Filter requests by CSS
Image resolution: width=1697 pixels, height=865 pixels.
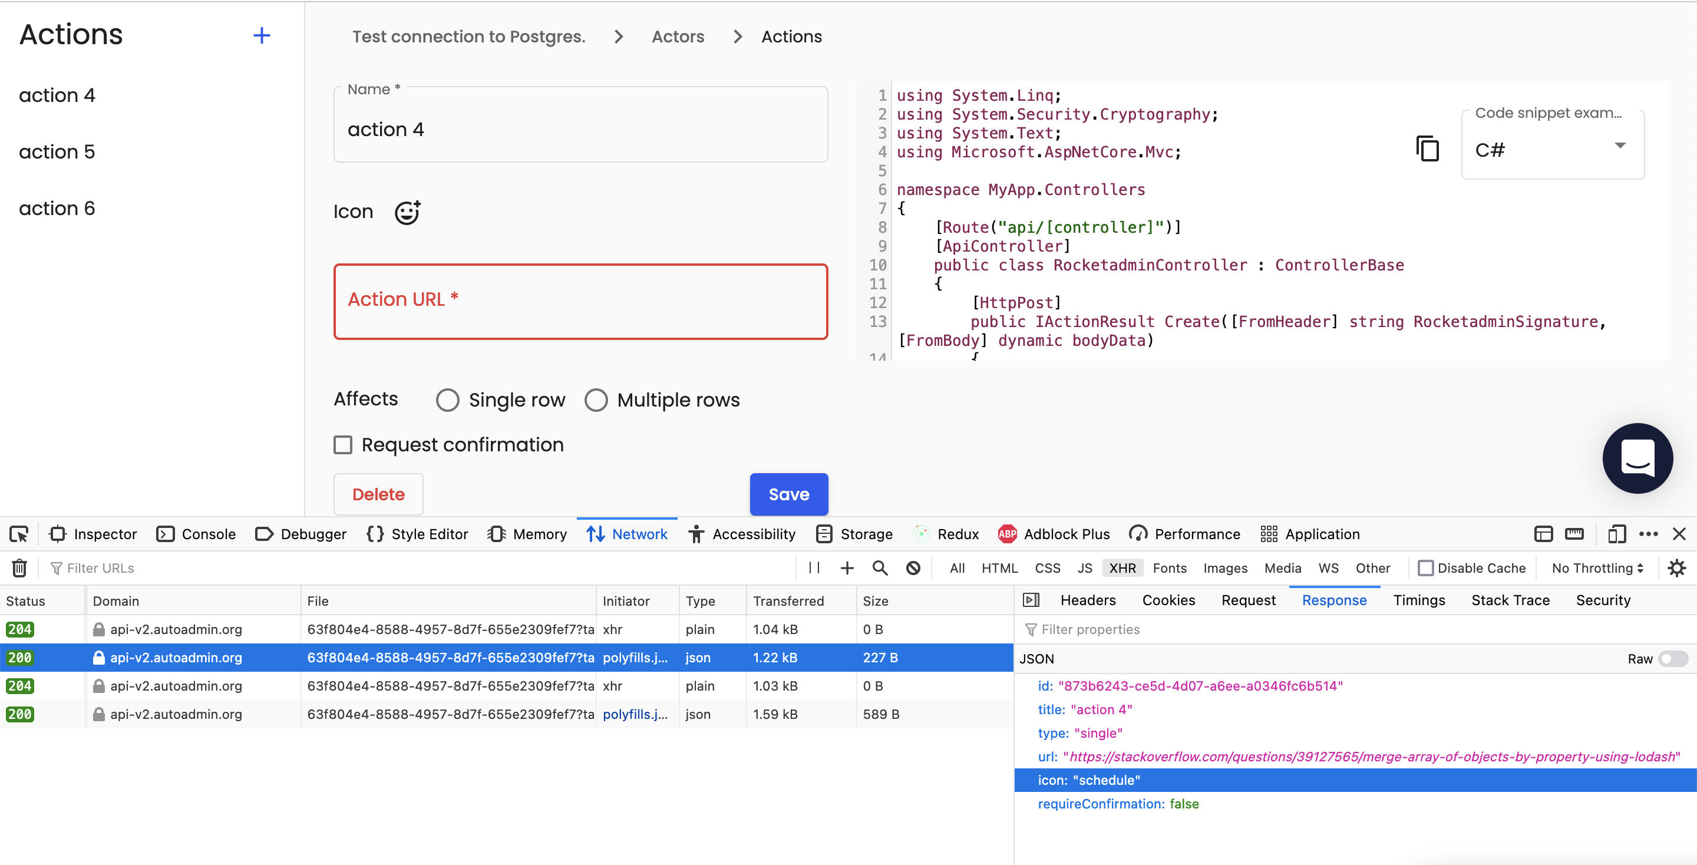[x=1048, y=568]
